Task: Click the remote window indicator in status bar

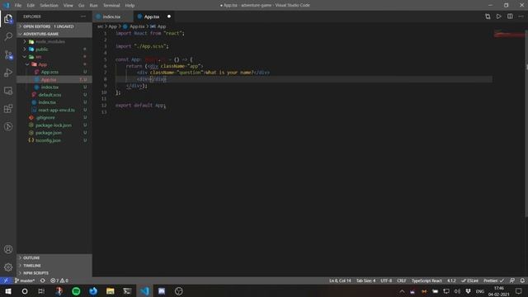Action: pyautogui.click(x=6, y=280)
